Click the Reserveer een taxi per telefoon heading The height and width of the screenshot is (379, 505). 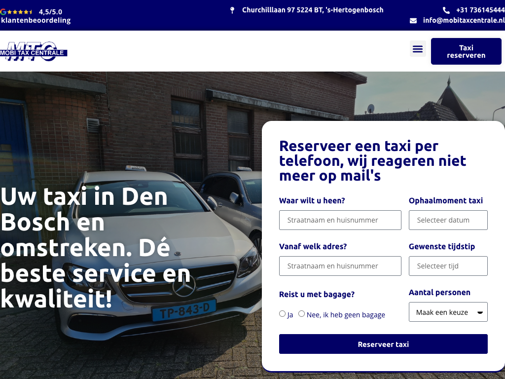tap(373, 161)
